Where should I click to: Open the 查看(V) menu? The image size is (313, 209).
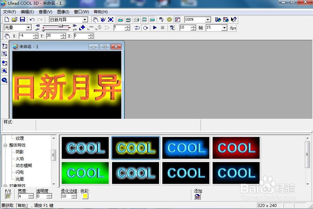pyautogui.click(x=46, y=12)
